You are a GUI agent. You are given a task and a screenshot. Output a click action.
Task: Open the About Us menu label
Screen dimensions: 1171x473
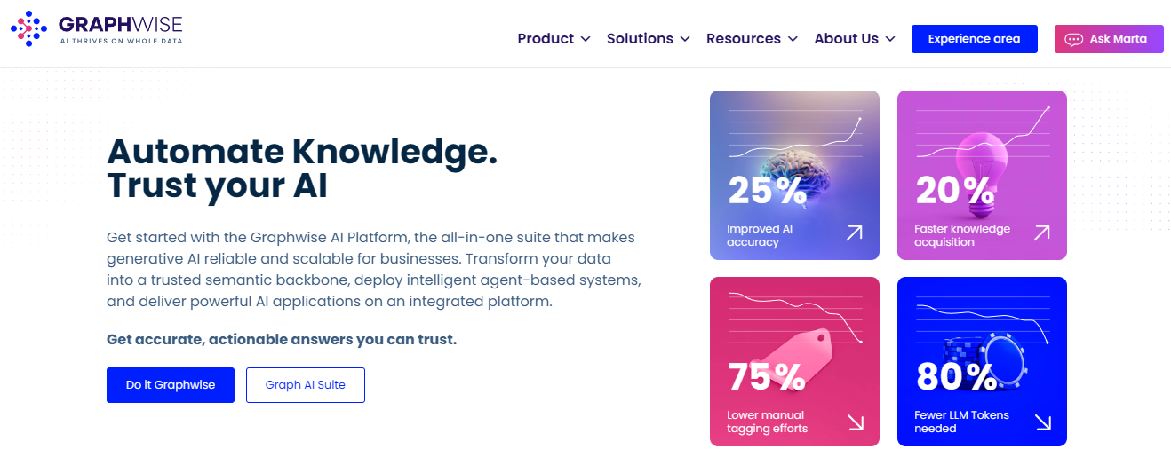(x=846, y=39)
